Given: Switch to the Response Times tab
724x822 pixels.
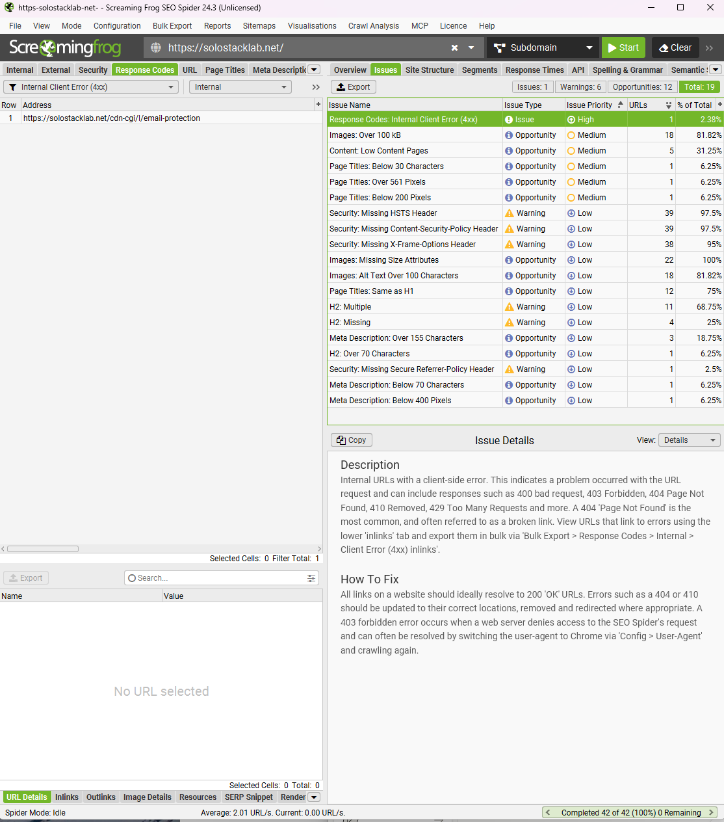Looking at the screenshot, I should point(534,70).
